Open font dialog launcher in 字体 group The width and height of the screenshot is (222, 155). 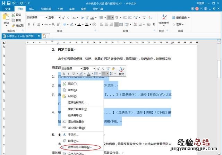[x=95, y=31]
